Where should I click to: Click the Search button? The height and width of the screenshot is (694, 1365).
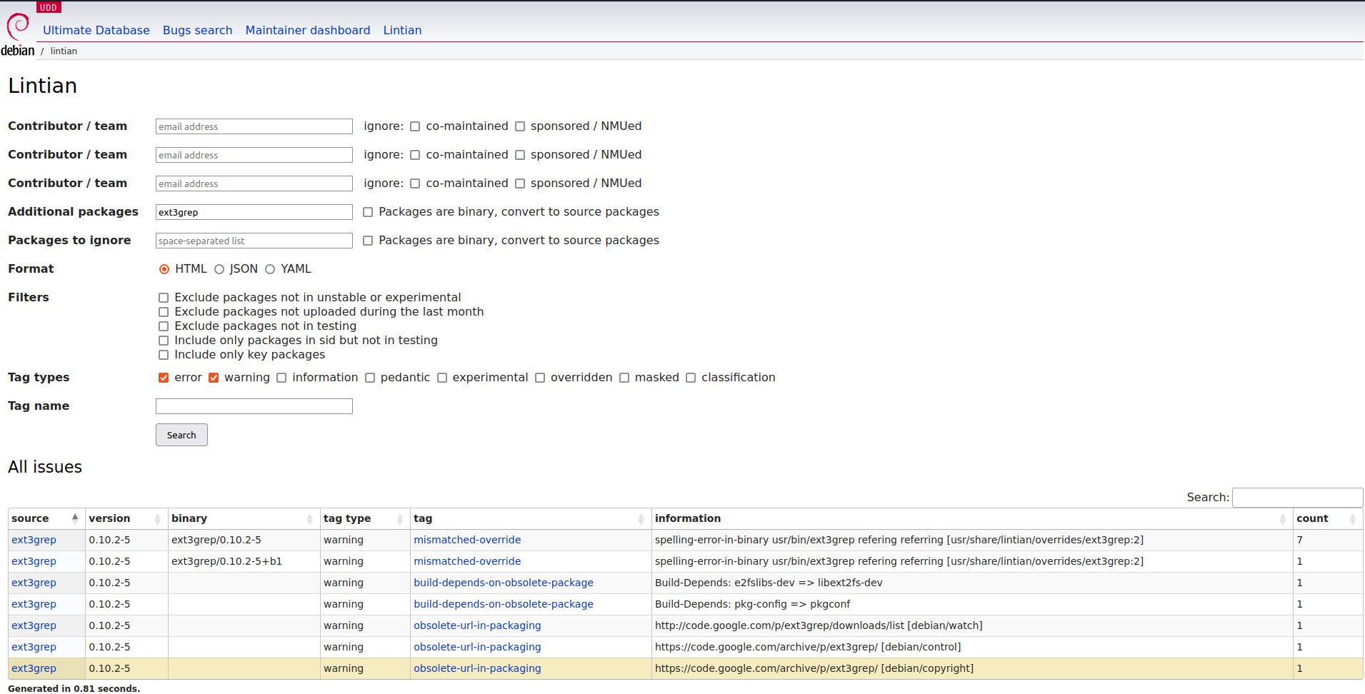coord(181,435)
